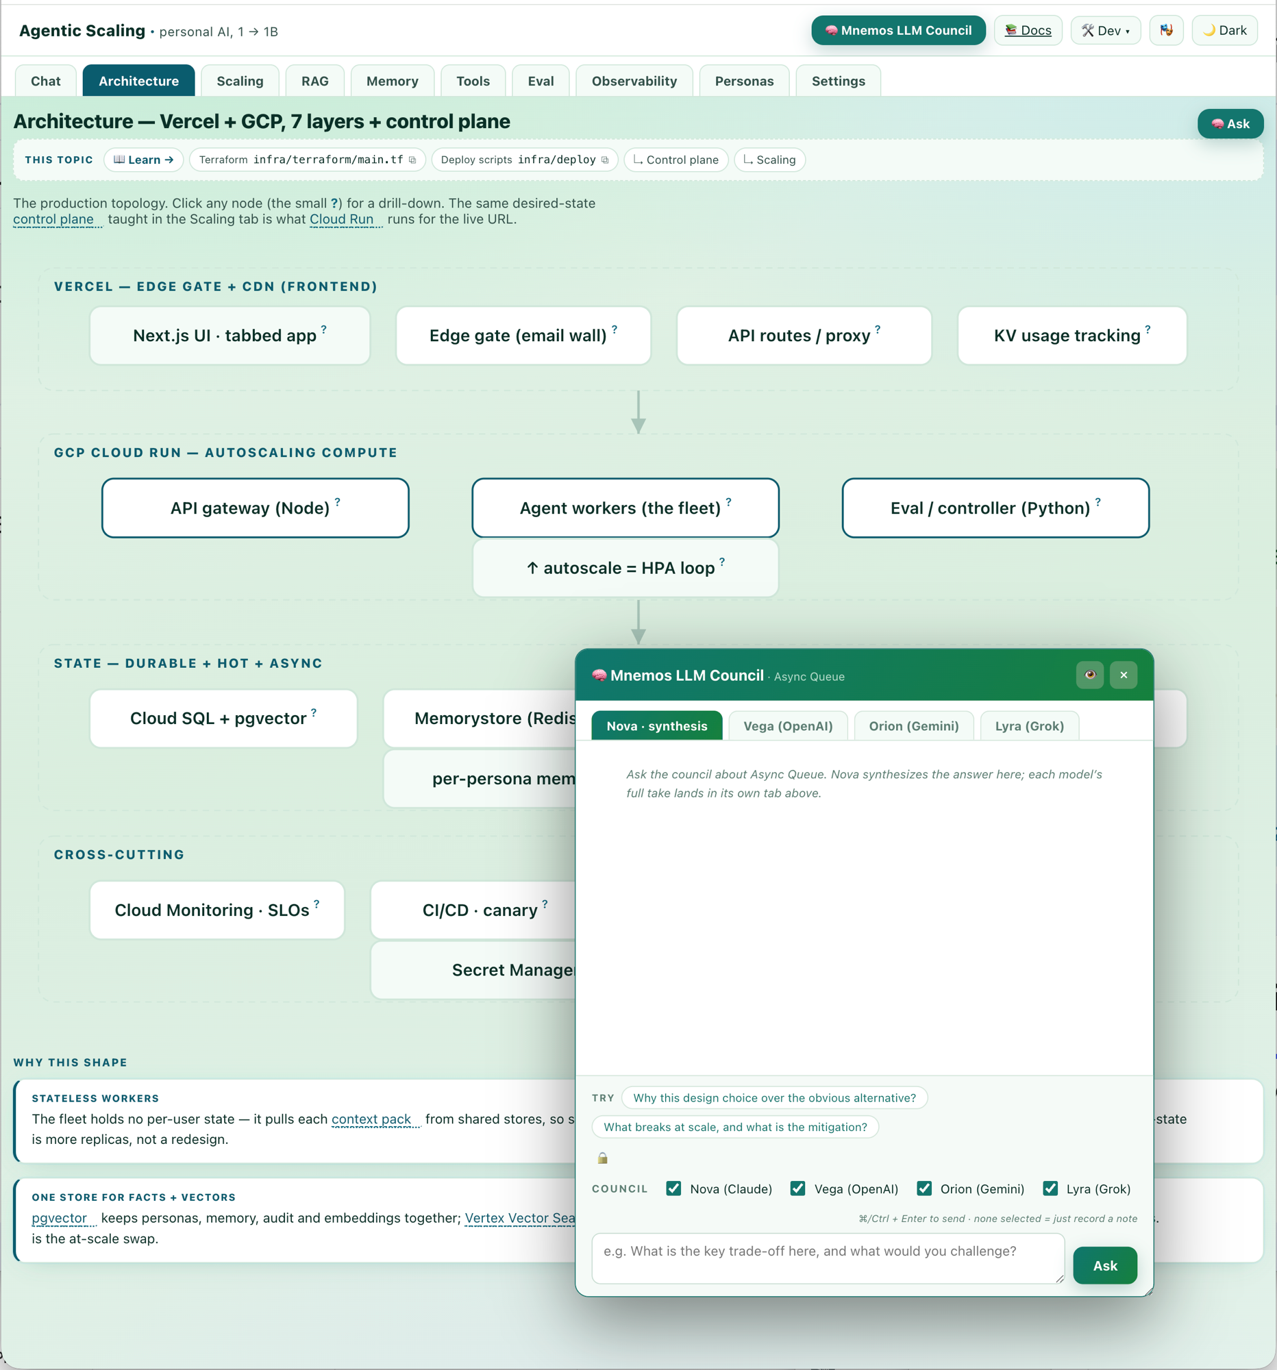The height and width of the screenshot is (1370, 1277).
Task: Copy the Terraform main.tf path
Action: click(412, 160)
